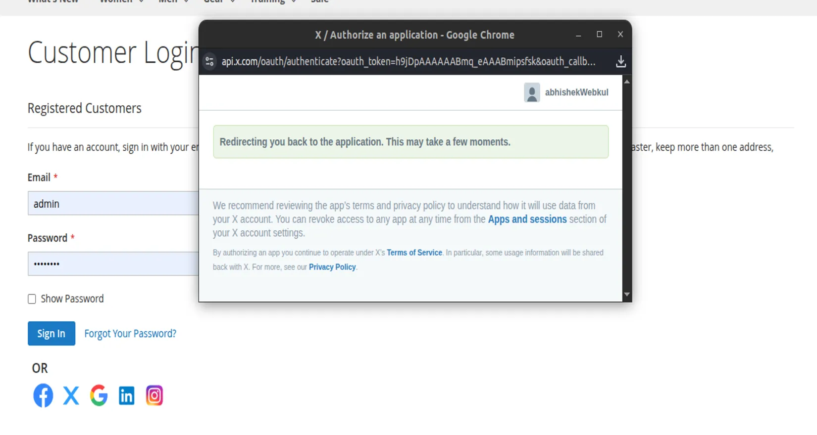Focus the Email field containing admin
This screenshot has width=817, height=435.
[113, 203]
